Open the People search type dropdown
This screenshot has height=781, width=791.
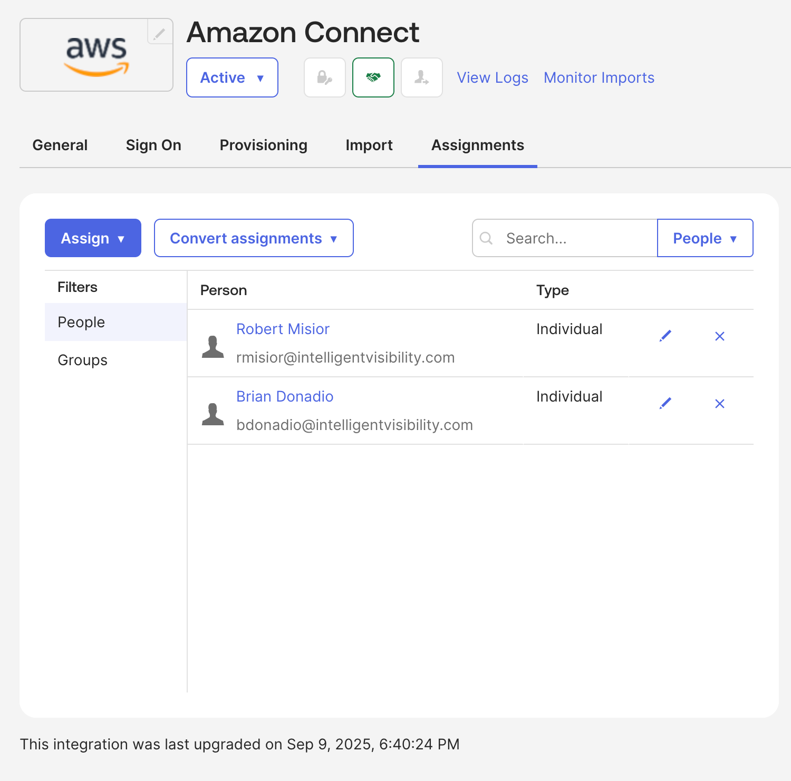coord(705,238)
